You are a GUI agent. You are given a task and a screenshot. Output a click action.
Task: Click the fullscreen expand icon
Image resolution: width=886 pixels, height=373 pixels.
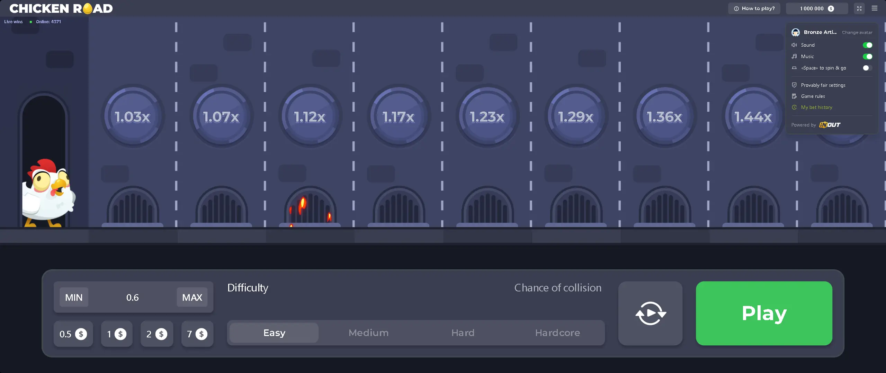click(859, 9)
